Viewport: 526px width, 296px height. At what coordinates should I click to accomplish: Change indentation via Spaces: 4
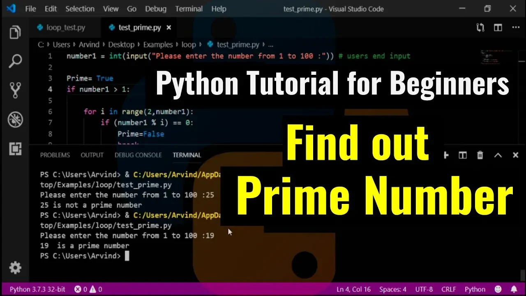coord(393,289)
